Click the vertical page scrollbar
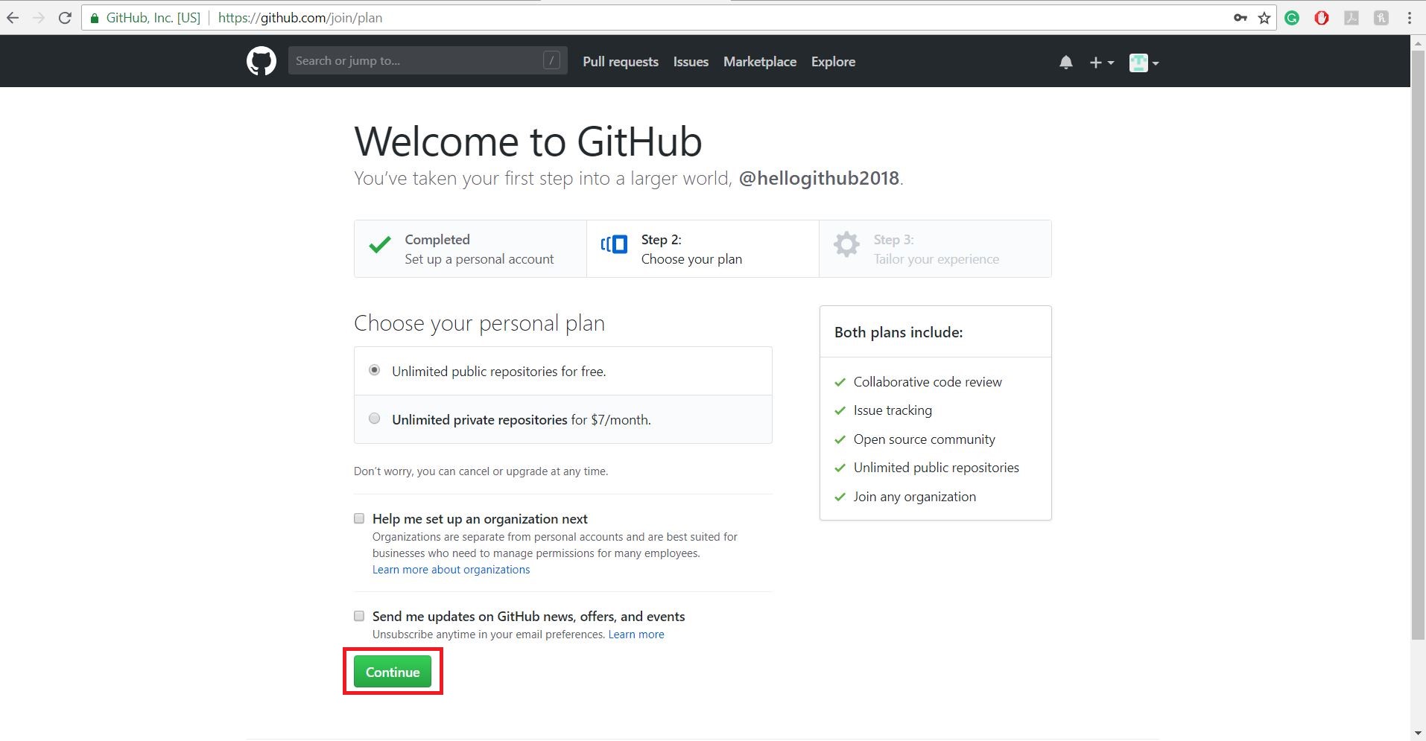The height and width of the screenshot is (741, 1426). 1418,344
